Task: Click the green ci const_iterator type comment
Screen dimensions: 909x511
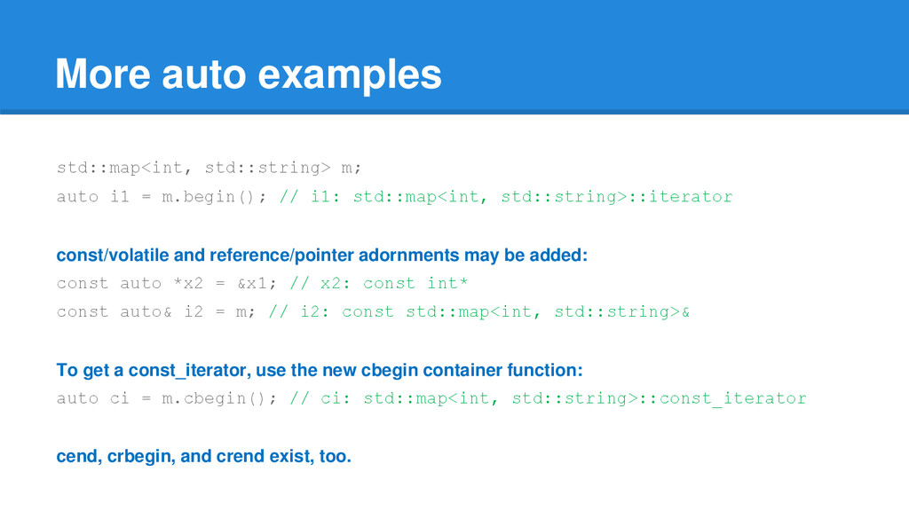Action: [549, 398]
